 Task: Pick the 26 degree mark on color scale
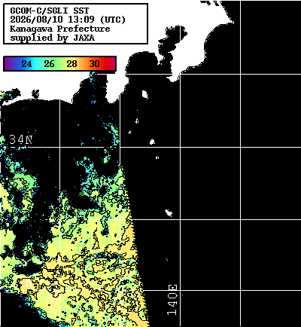[49, 64]
